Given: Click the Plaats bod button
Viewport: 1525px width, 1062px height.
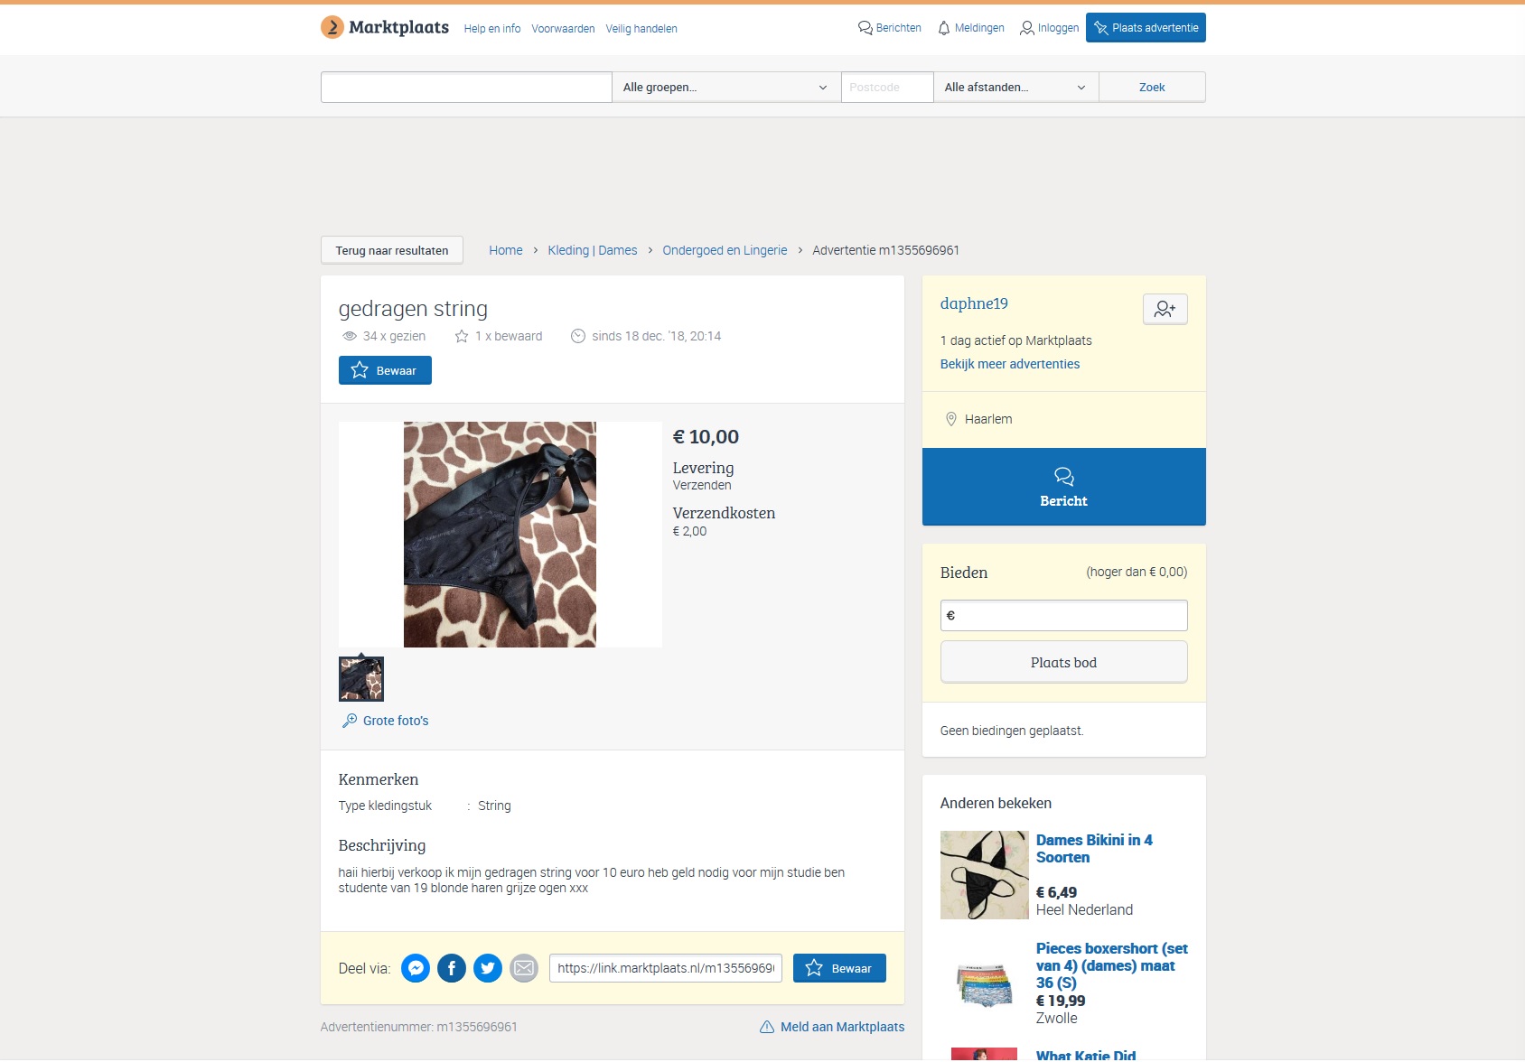Looking at the screenshot, I should 1063,662.
